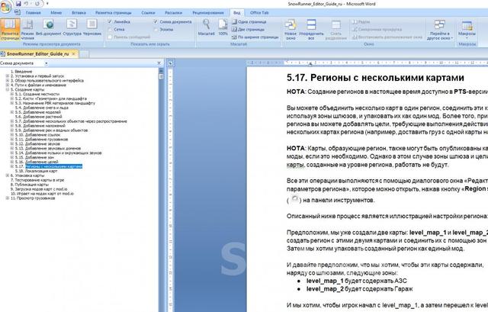
Task: Close the SnowRunner_Editor_Guide_ru tab
Action: pos(74,54)
